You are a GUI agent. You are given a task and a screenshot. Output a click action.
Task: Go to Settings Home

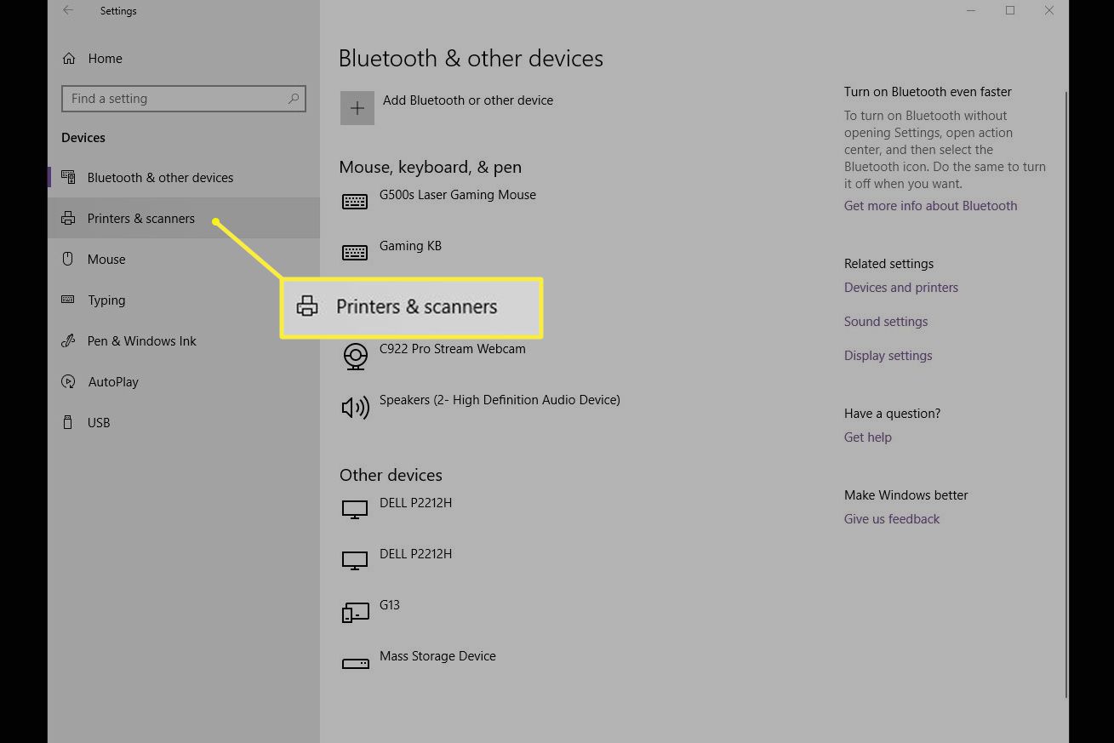[184, 59]
